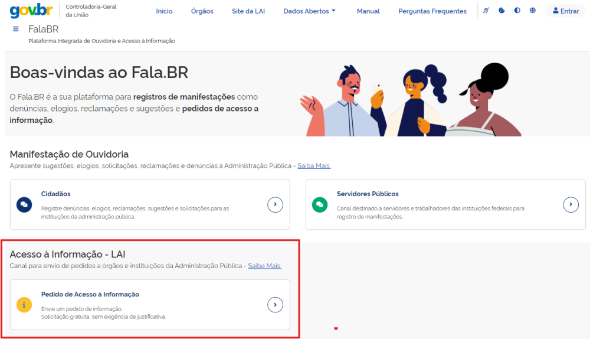Viewport: 590px width, 339px height.
Task: Click the welcome banner illustration of three people
Action: point(411,99)
